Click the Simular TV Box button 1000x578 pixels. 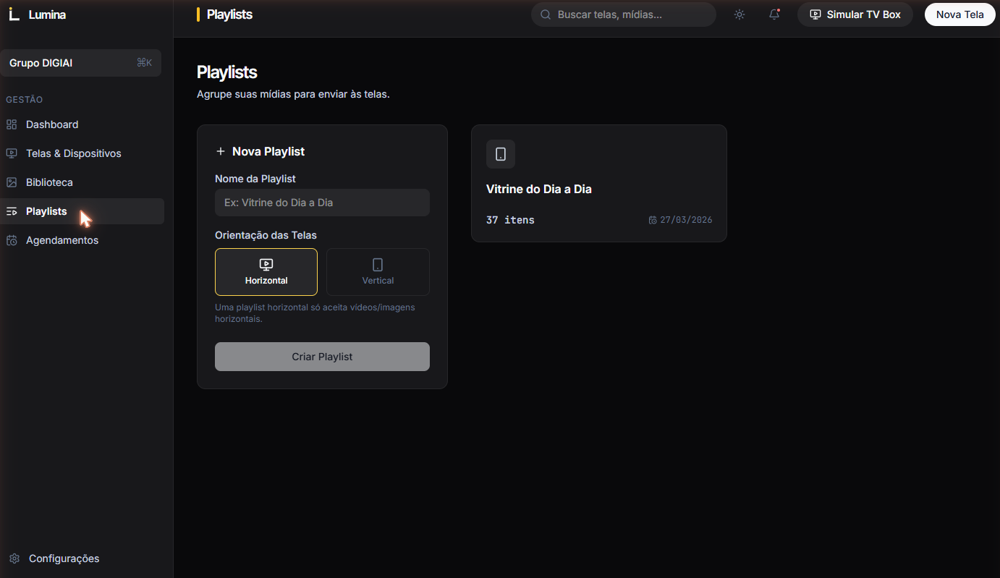point(855,14)
